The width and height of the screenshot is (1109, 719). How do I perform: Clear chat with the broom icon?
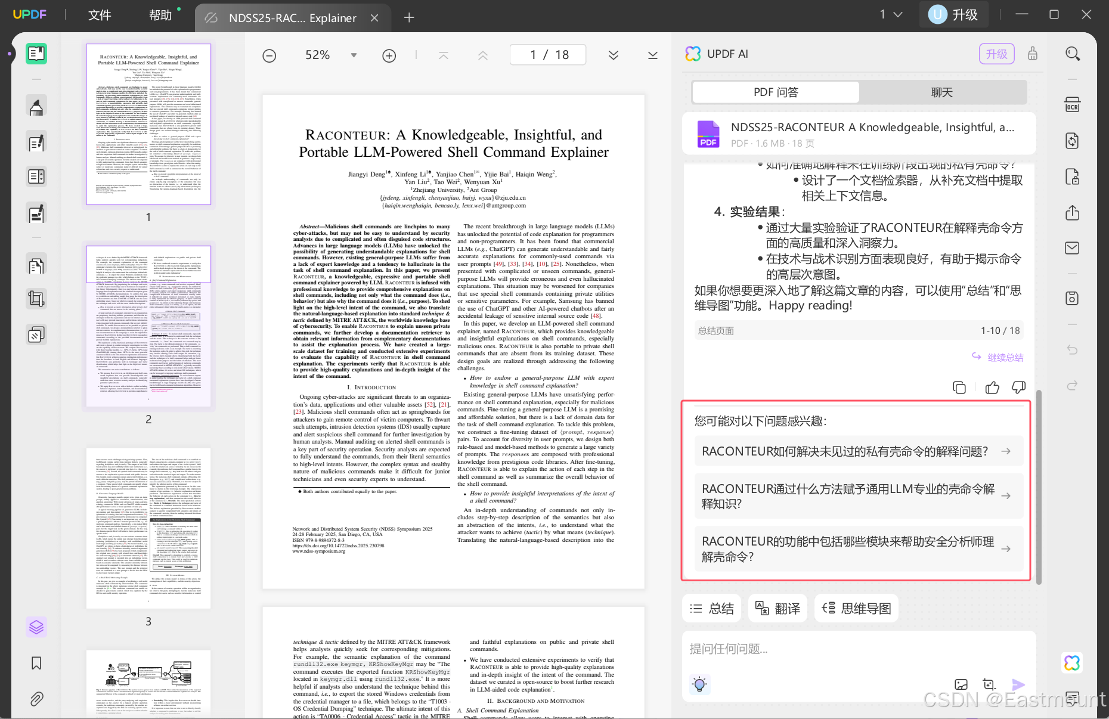click(x=1033, y=54)
